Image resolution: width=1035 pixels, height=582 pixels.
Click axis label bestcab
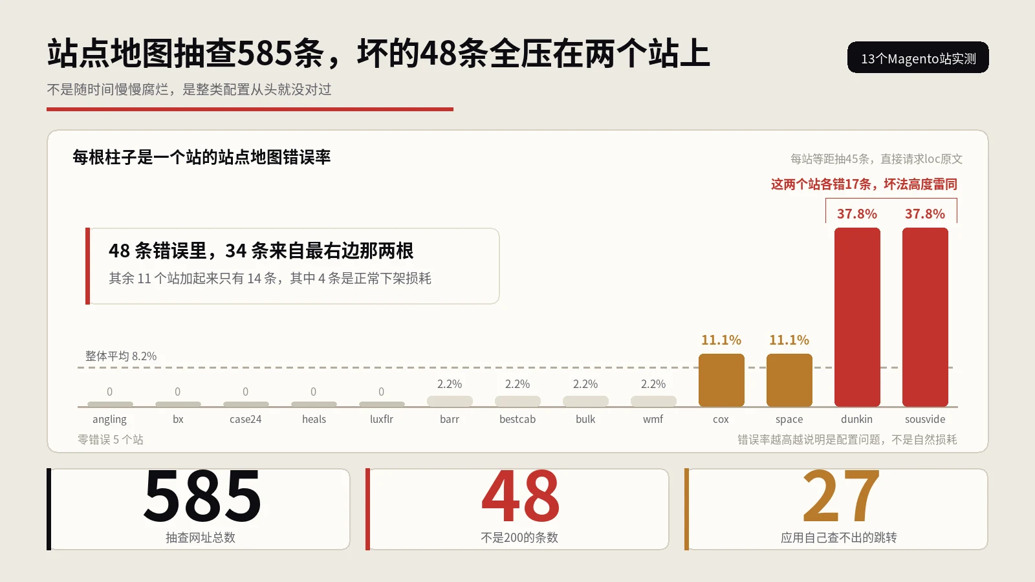(517, 419)
